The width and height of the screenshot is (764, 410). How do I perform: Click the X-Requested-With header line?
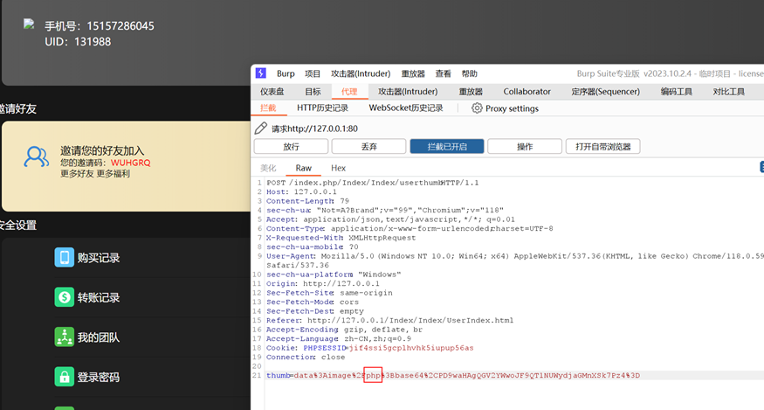click(x=341, y=238)
